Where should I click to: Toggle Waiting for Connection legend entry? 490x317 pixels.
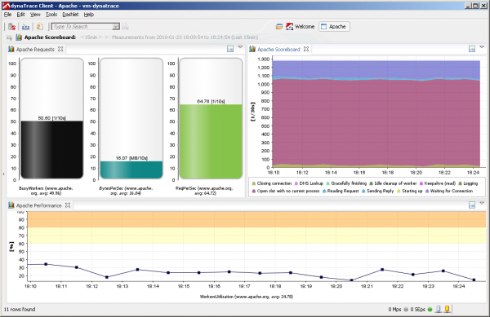(449, 191)
